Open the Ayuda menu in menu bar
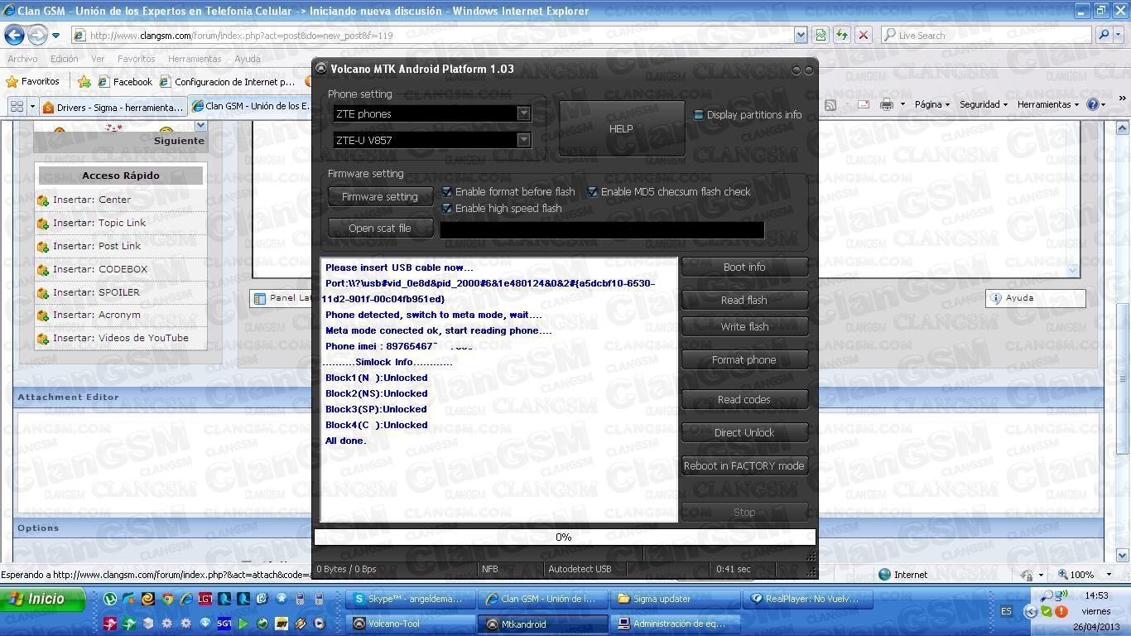 click(247, 59)
